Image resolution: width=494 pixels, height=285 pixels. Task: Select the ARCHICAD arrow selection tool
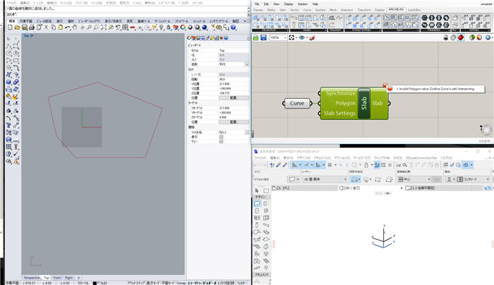click(x=257, y=190)
